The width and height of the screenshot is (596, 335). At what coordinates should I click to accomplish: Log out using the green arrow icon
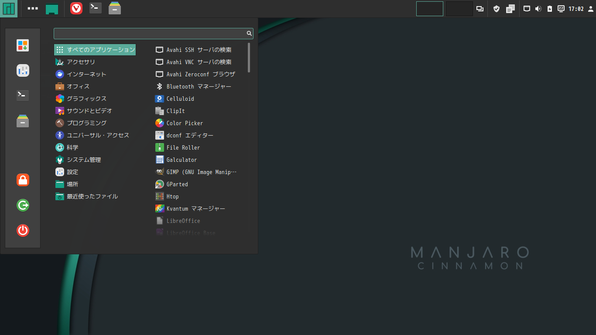23,205
